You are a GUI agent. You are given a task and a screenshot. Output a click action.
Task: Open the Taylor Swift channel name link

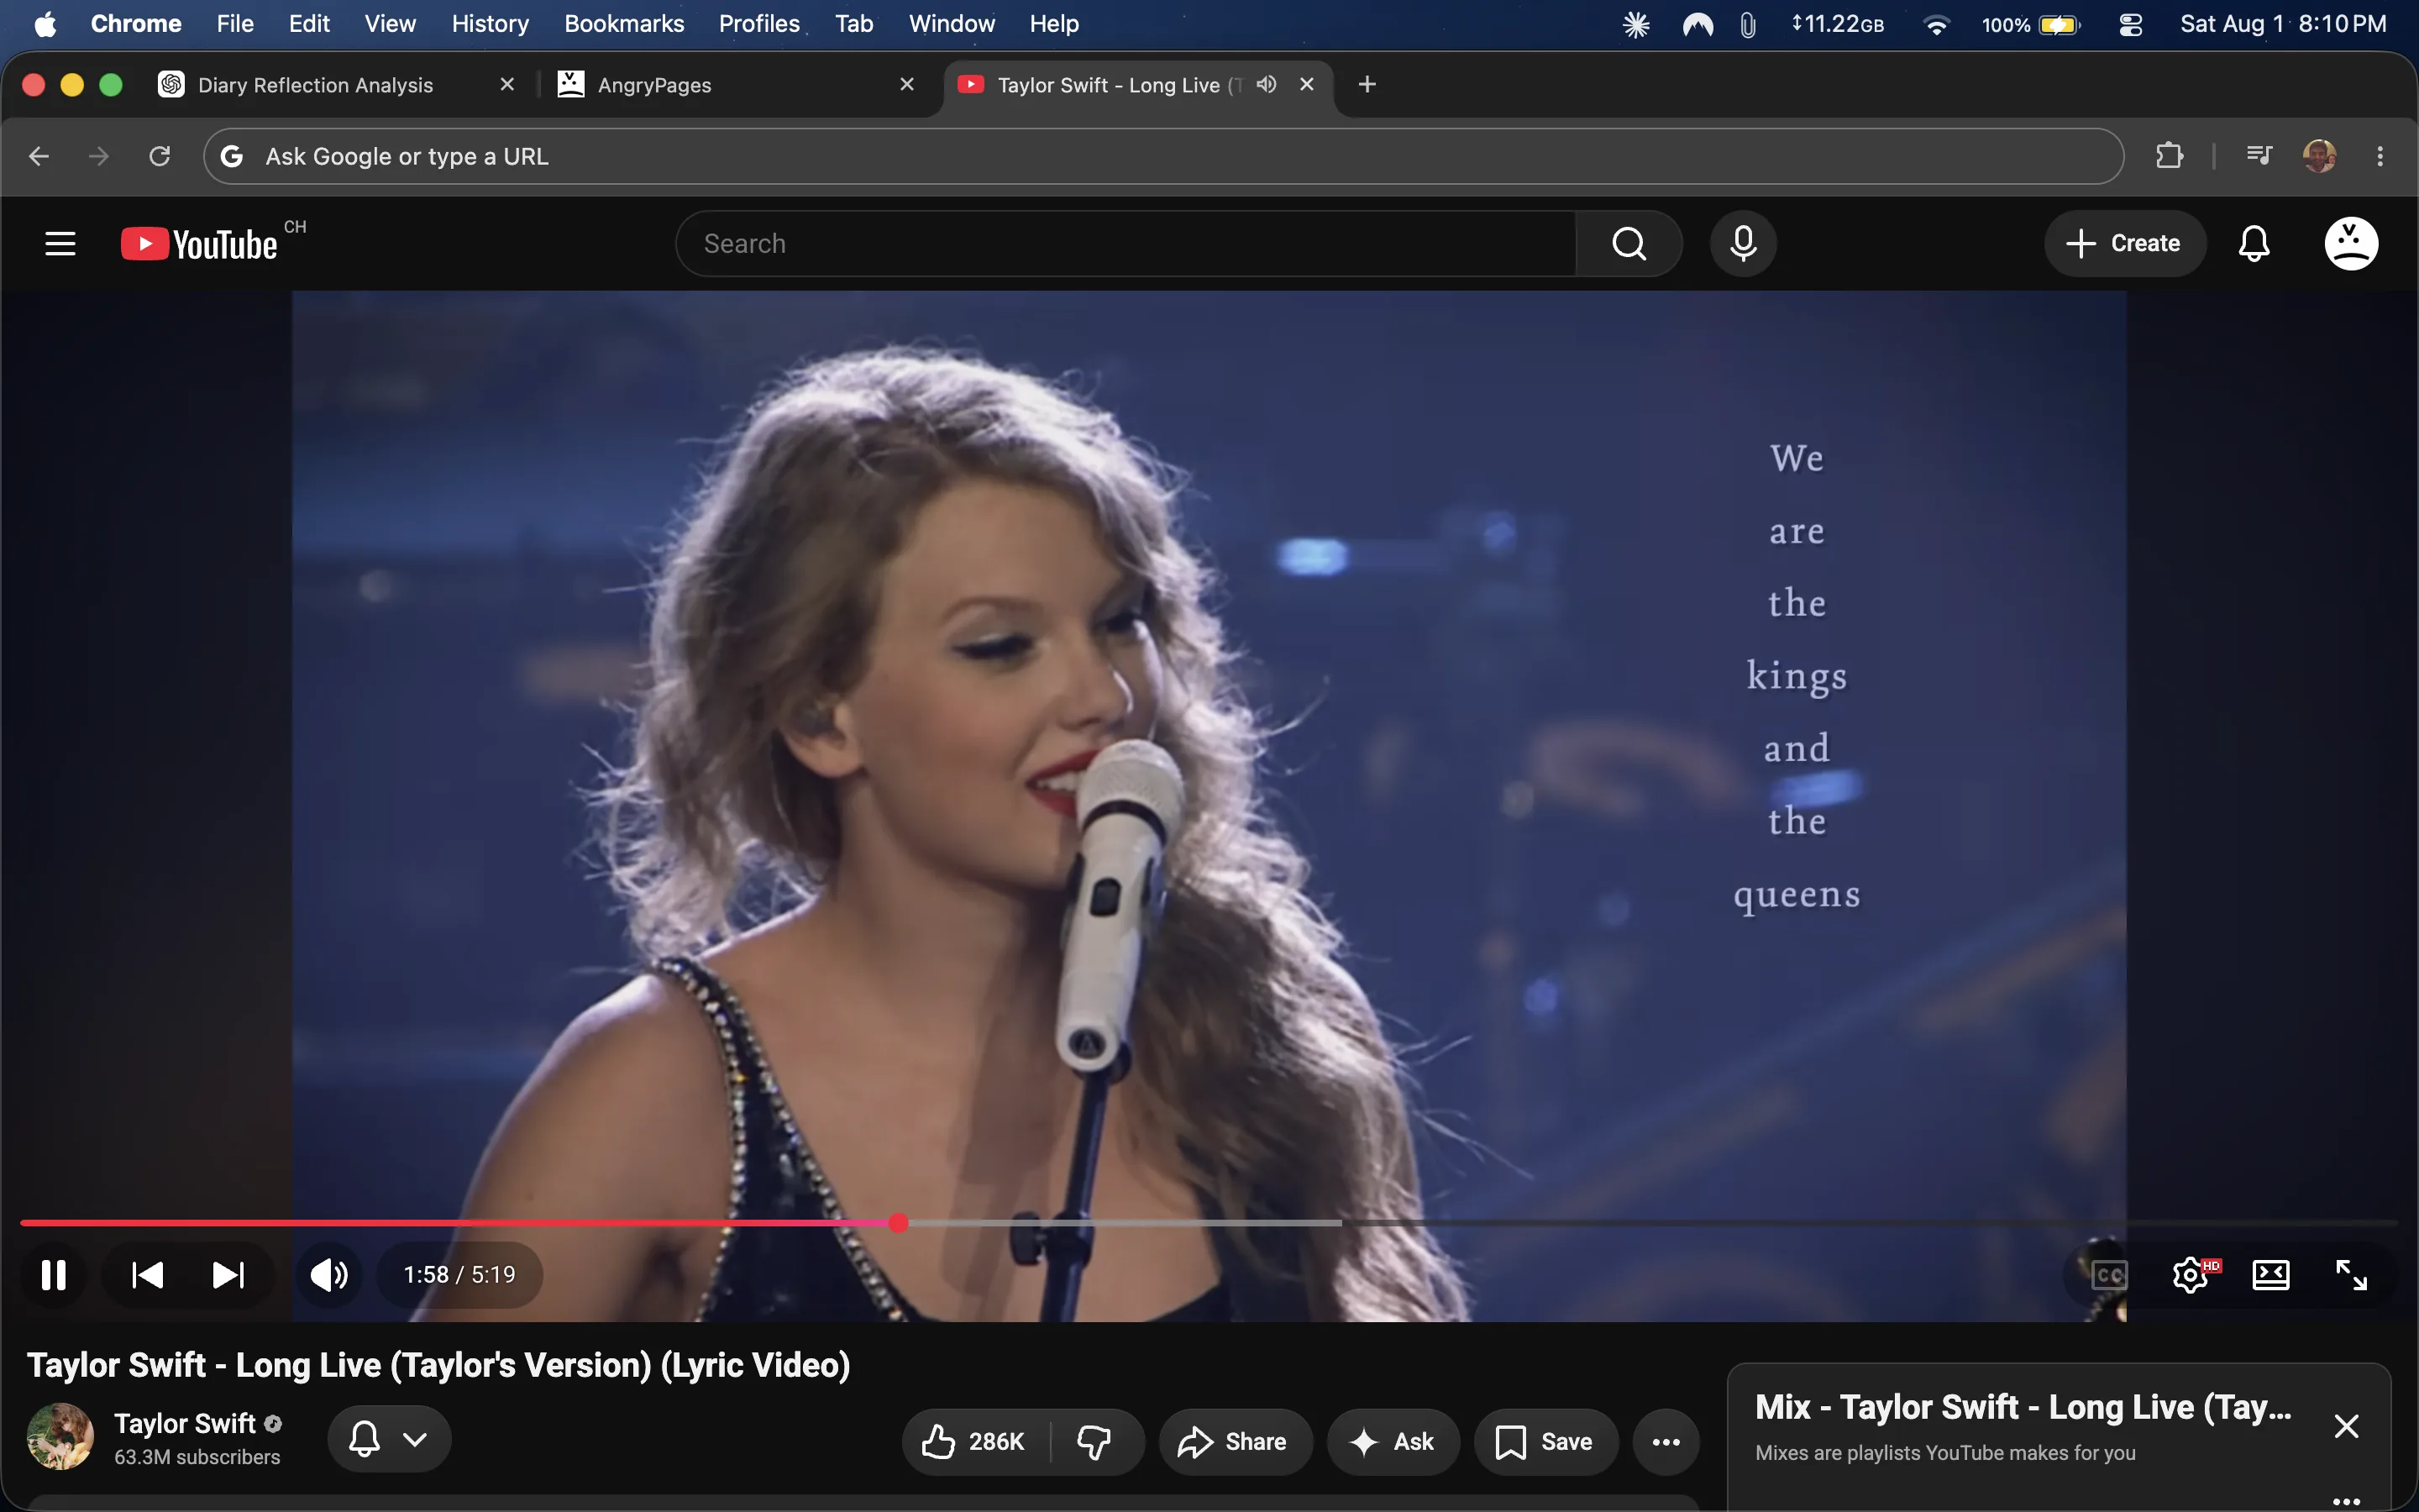(185, 1423)
